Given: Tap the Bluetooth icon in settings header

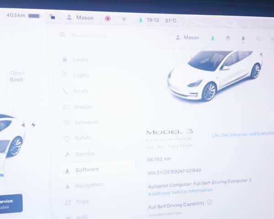Looking at the screenshot, I should click(259, 39).
